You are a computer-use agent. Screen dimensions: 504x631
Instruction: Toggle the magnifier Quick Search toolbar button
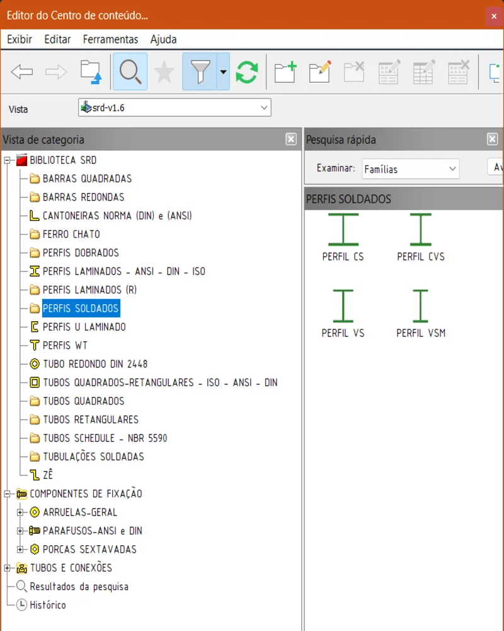coord(130,72)
